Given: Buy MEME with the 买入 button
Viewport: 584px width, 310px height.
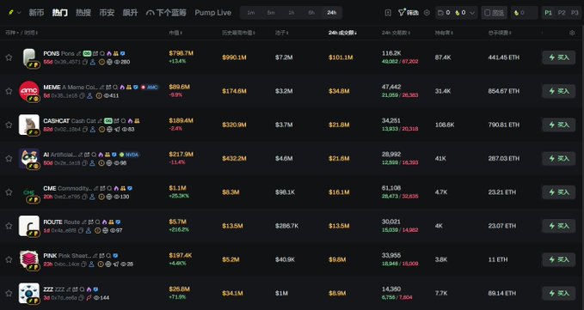Looking at the screenshot, I should tap(559, 91).
